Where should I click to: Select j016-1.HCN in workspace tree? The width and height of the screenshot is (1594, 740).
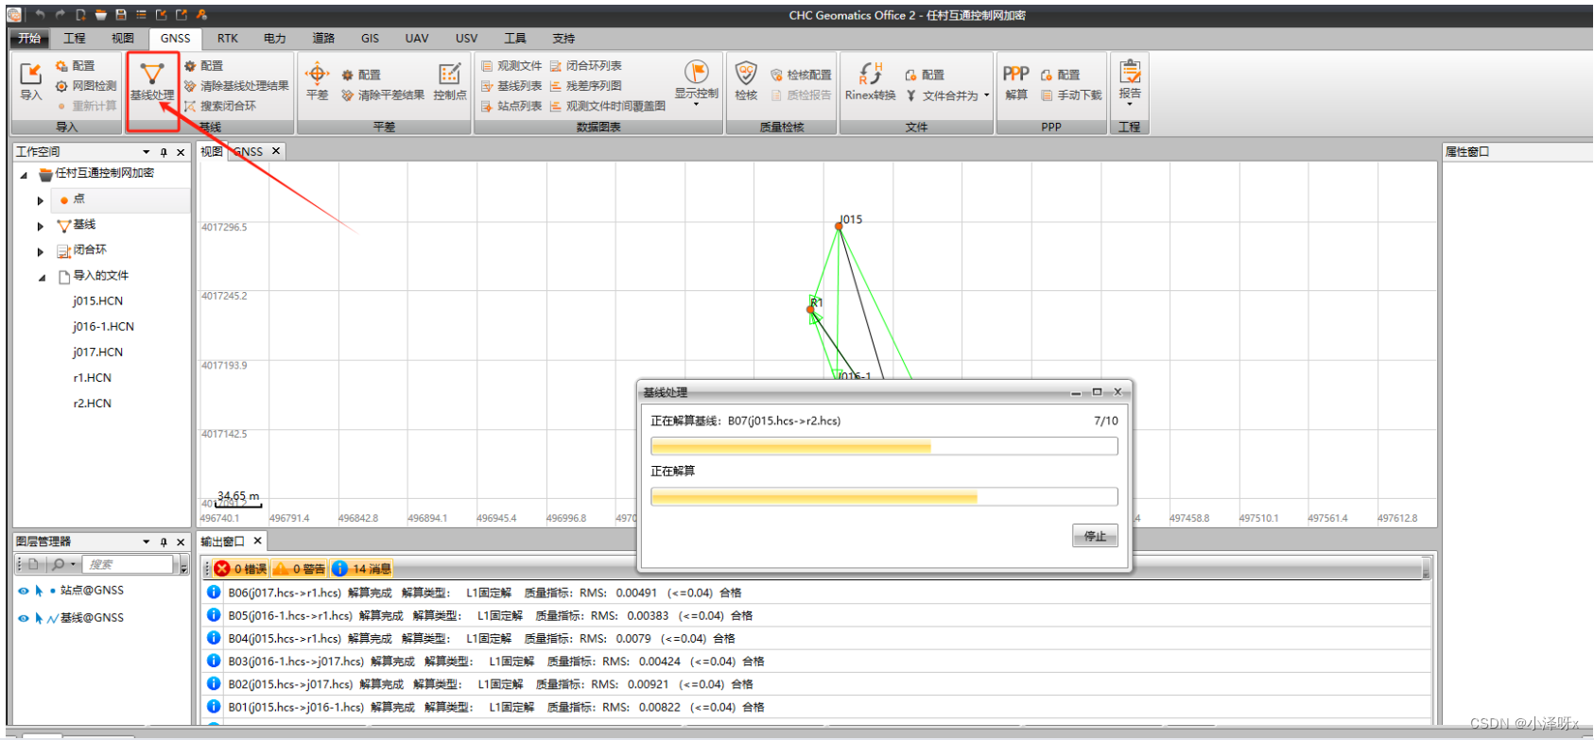pyautogui.click(x=103, y=327)
